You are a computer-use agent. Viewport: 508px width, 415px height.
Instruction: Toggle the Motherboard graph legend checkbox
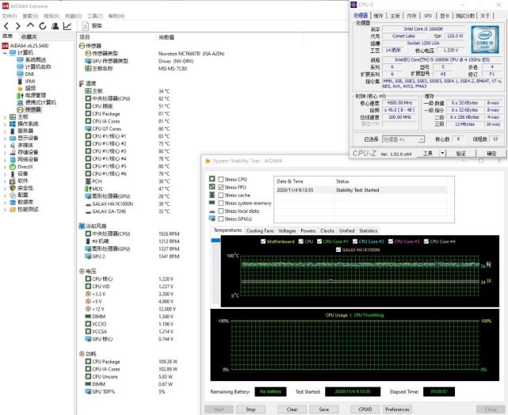pos(264,241)
